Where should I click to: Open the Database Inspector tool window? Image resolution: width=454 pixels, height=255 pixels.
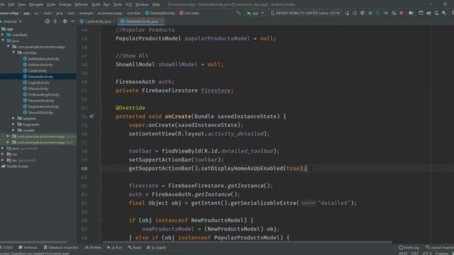61,247
